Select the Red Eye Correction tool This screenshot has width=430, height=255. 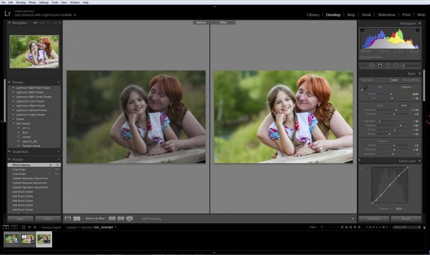380,66
